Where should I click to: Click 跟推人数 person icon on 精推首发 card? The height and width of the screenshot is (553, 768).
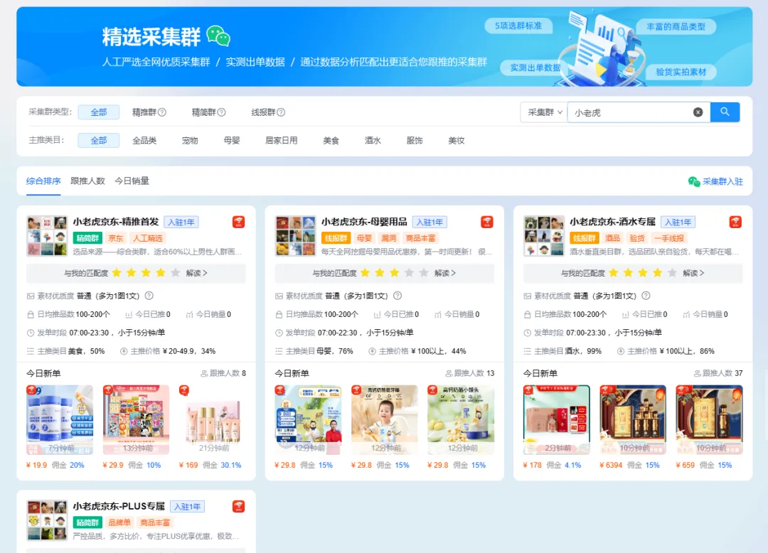tap(204, 373)
